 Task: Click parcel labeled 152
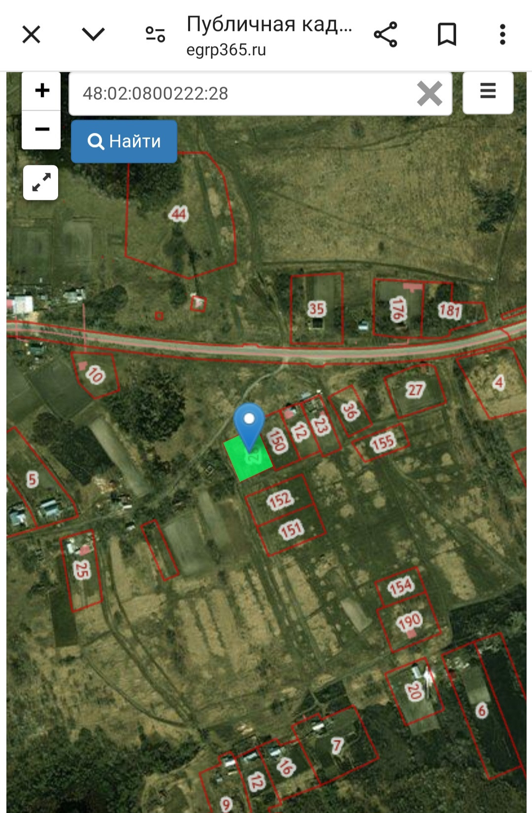[280, 500]
